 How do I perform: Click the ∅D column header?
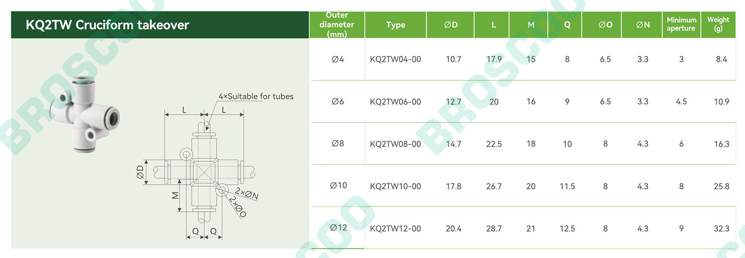tap(450, 25)
